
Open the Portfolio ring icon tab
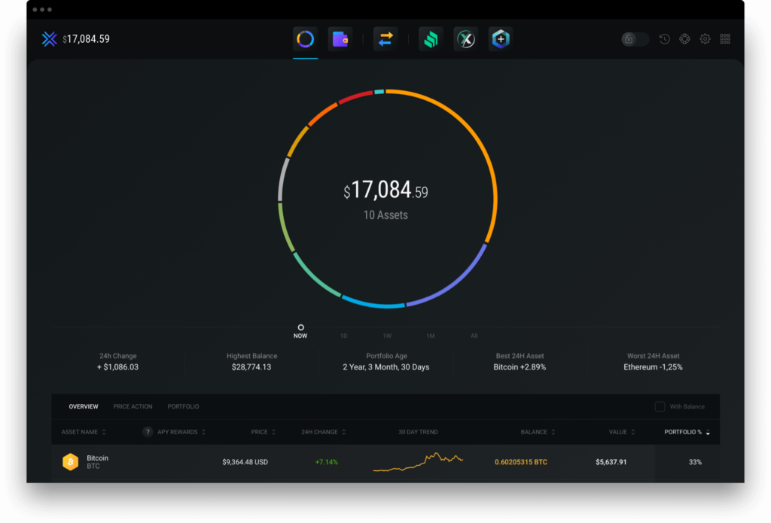[306, 39]
